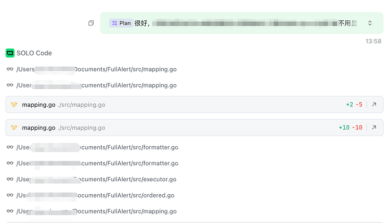The image size is (390, 223).
Task: Click the glasses icon of the second formatter.go entry
Action: (x=10, y=163)
